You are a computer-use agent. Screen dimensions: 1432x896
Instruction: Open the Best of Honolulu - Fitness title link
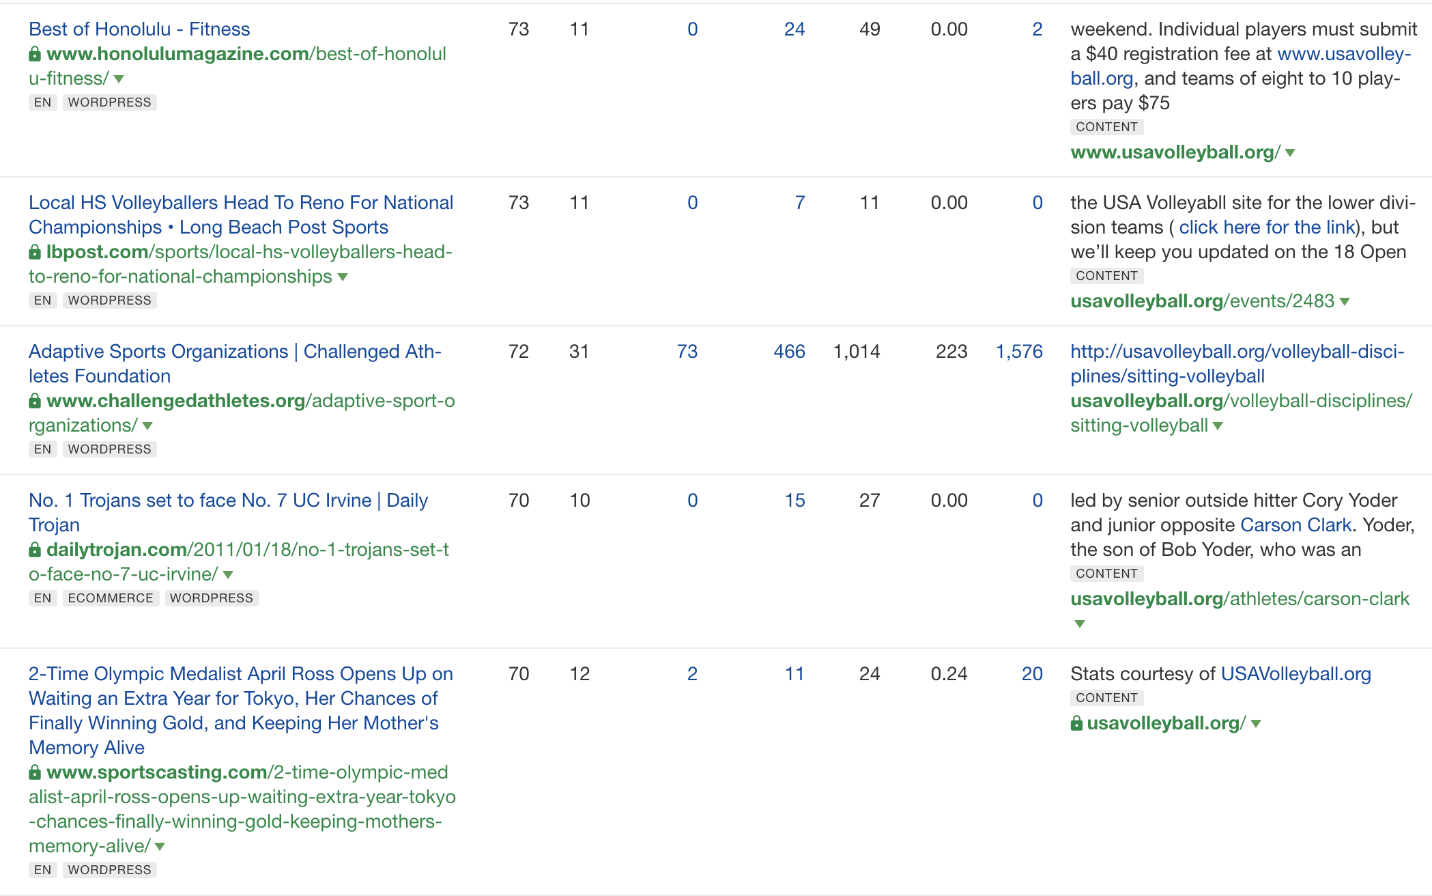[x=139, y=29]
